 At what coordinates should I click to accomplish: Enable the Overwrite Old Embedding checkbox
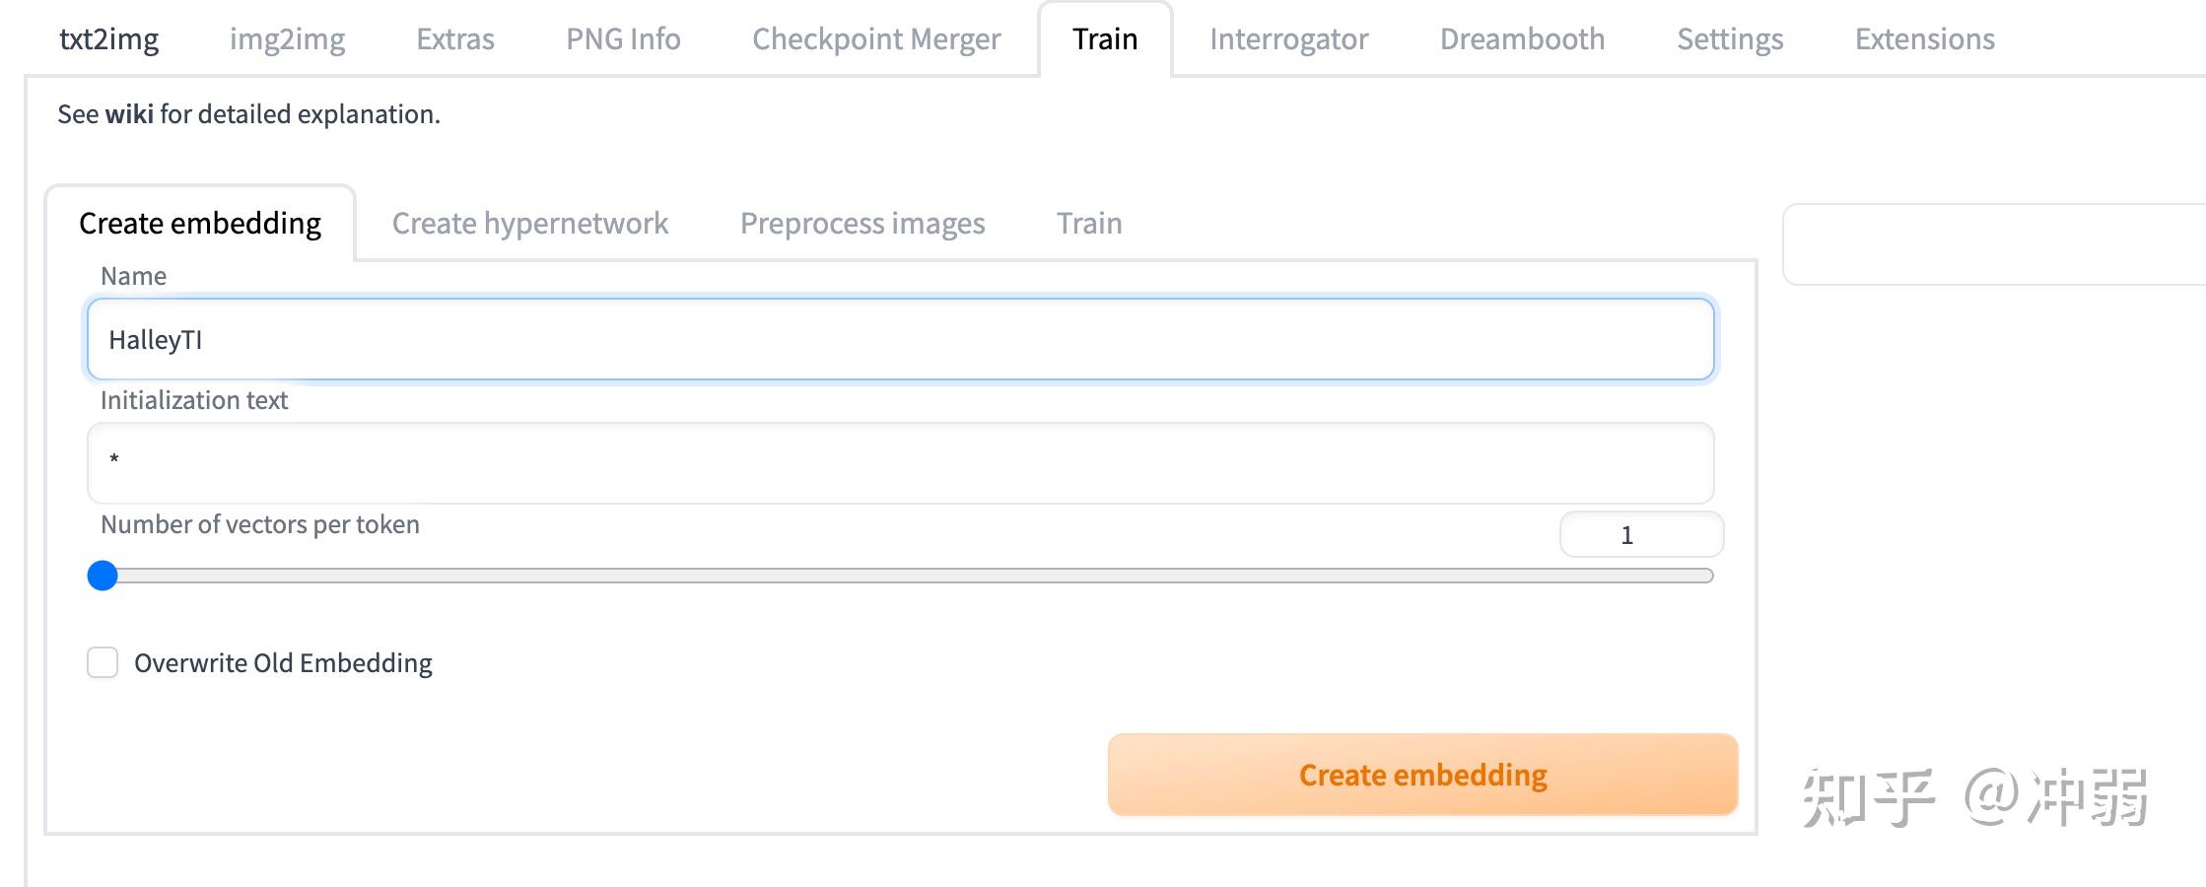tap(103, 662)
